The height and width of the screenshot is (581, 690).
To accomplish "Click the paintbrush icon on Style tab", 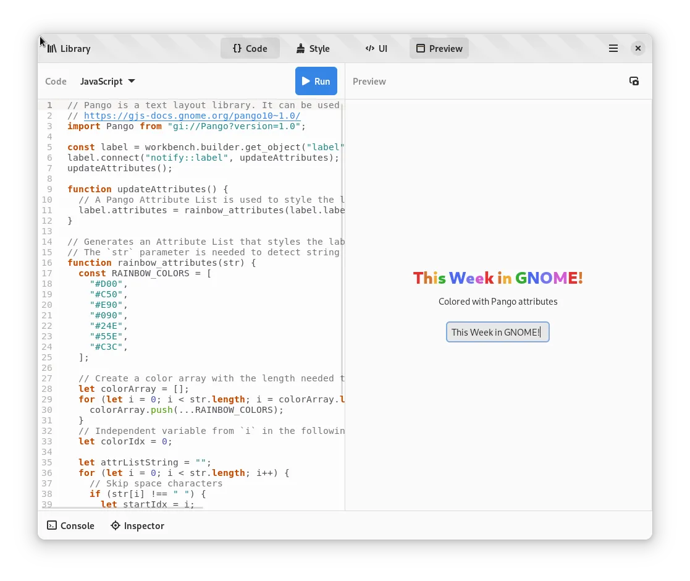I will (300, 49).
